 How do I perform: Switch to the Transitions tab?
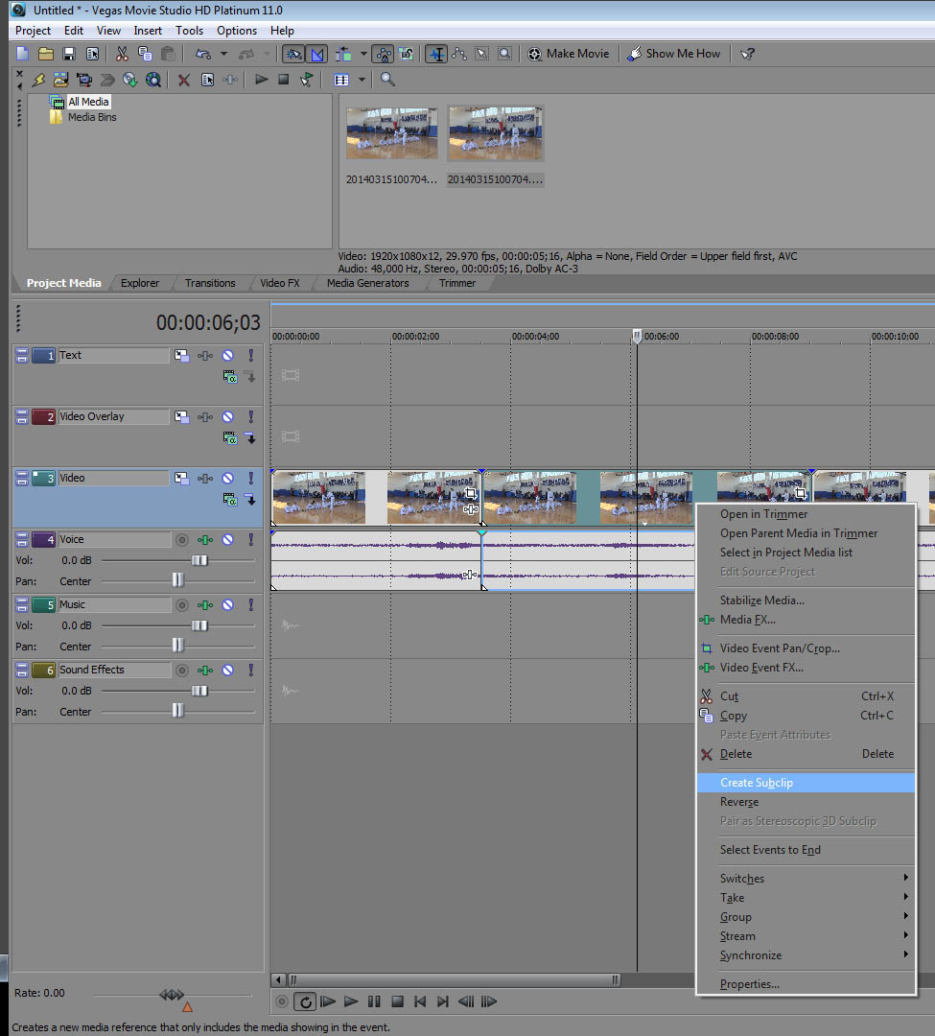point(210,283)
